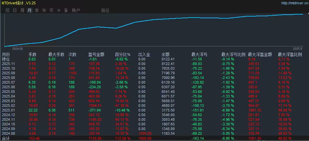
Task: Click the 最大浮亏比例 column header
Action: coord(233,54)
